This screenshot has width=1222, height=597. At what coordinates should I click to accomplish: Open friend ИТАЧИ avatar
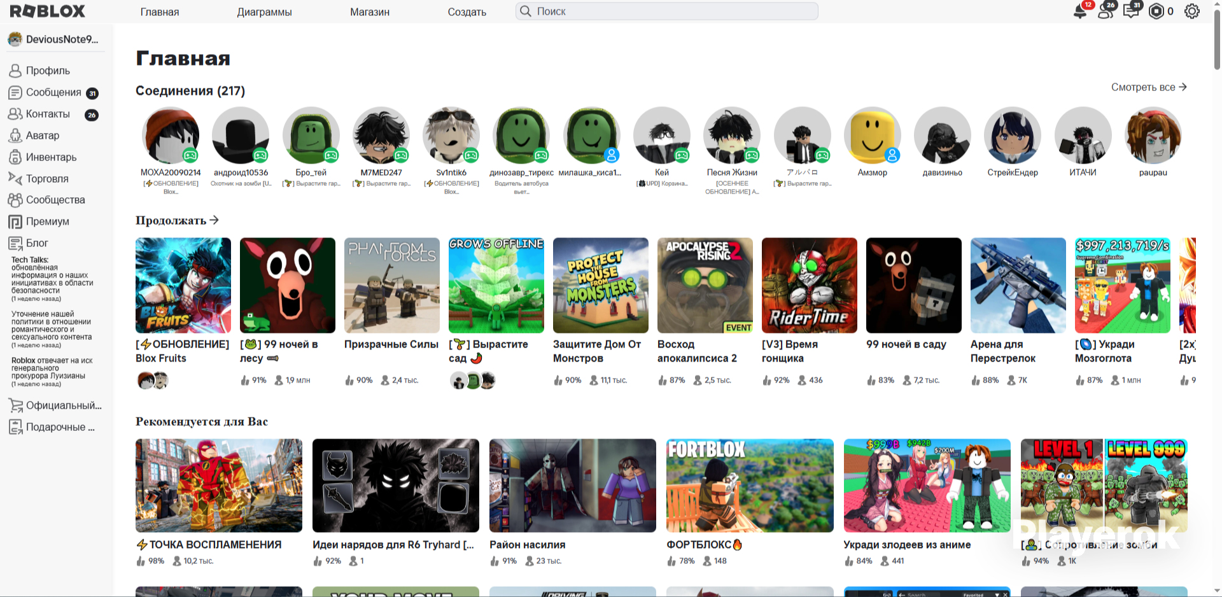[1083, 136]
